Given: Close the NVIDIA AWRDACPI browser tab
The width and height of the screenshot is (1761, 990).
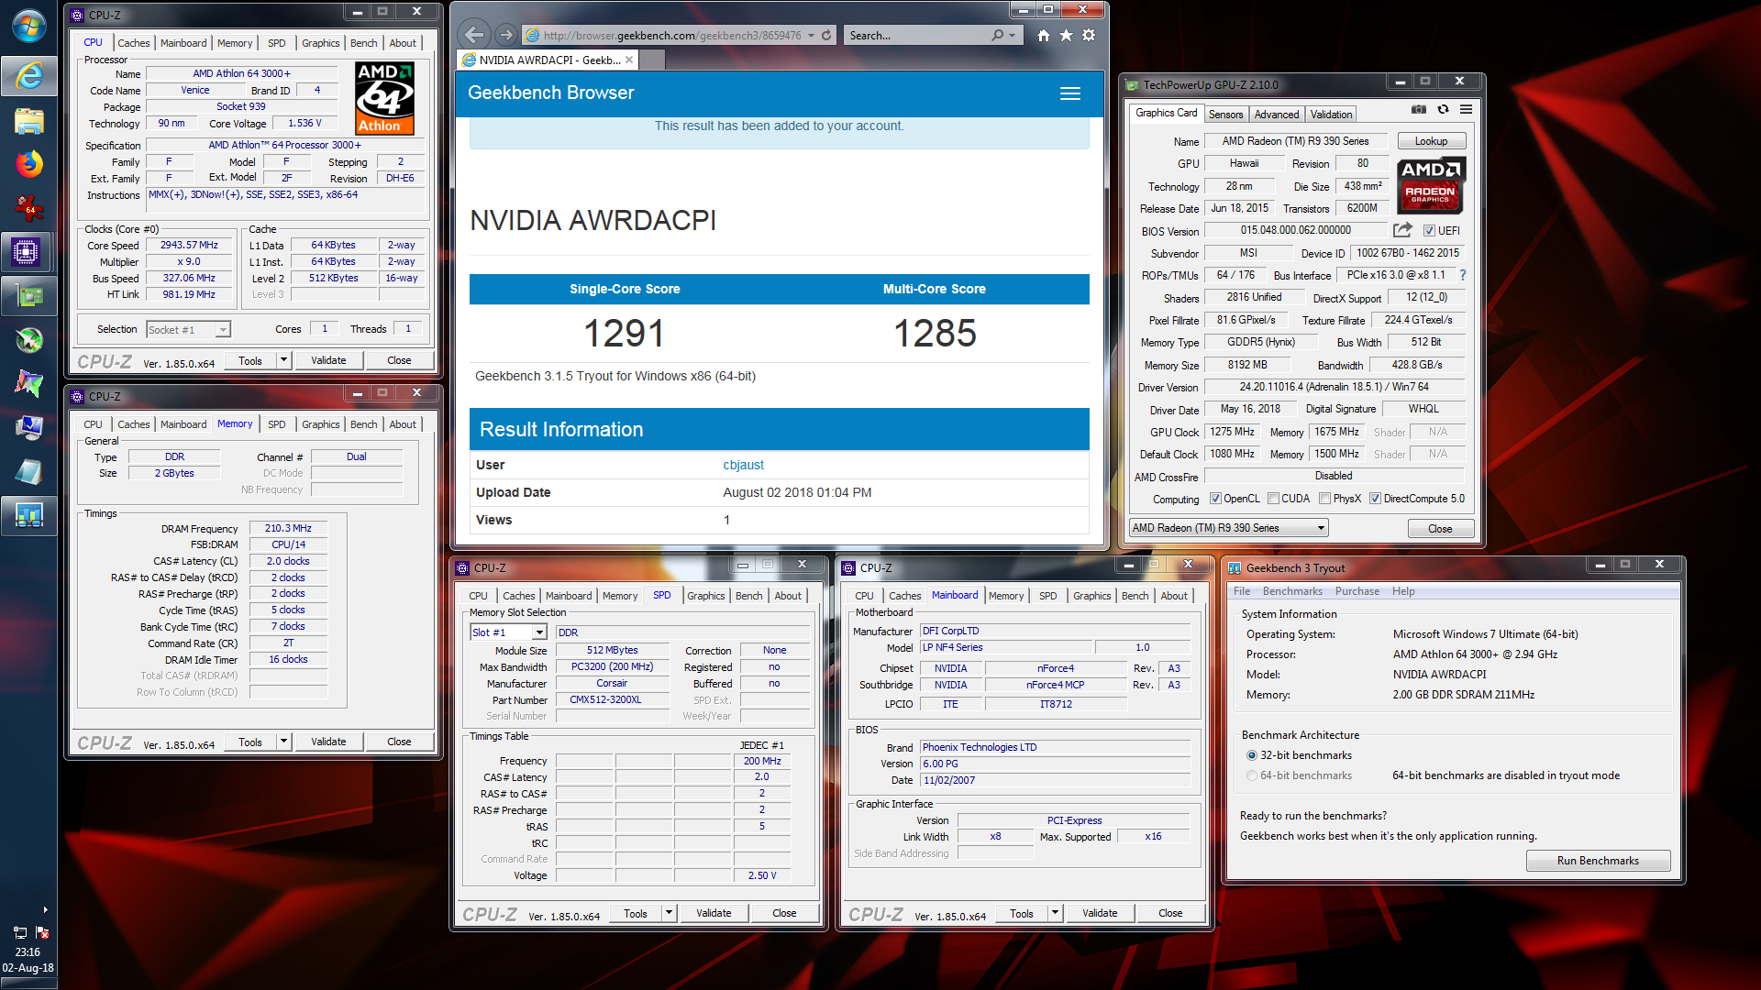Looking at the screenshot, I should pyautogui.click(x=629, y=60).
